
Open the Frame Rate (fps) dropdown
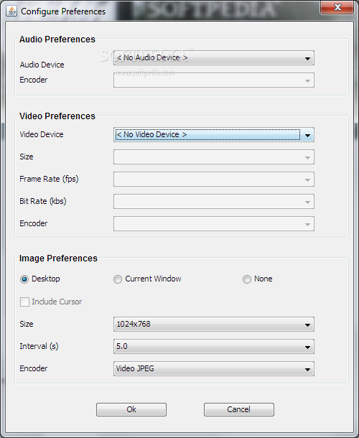(214, 180)
